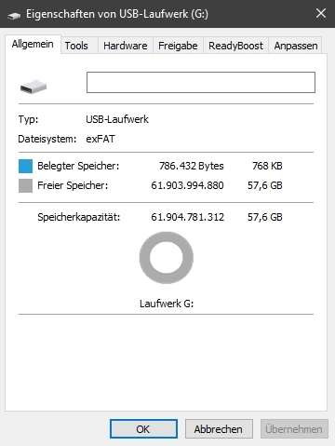Click the blue Belegter Speicher color square
Screen dimensions: 335x446
point(25,166)
